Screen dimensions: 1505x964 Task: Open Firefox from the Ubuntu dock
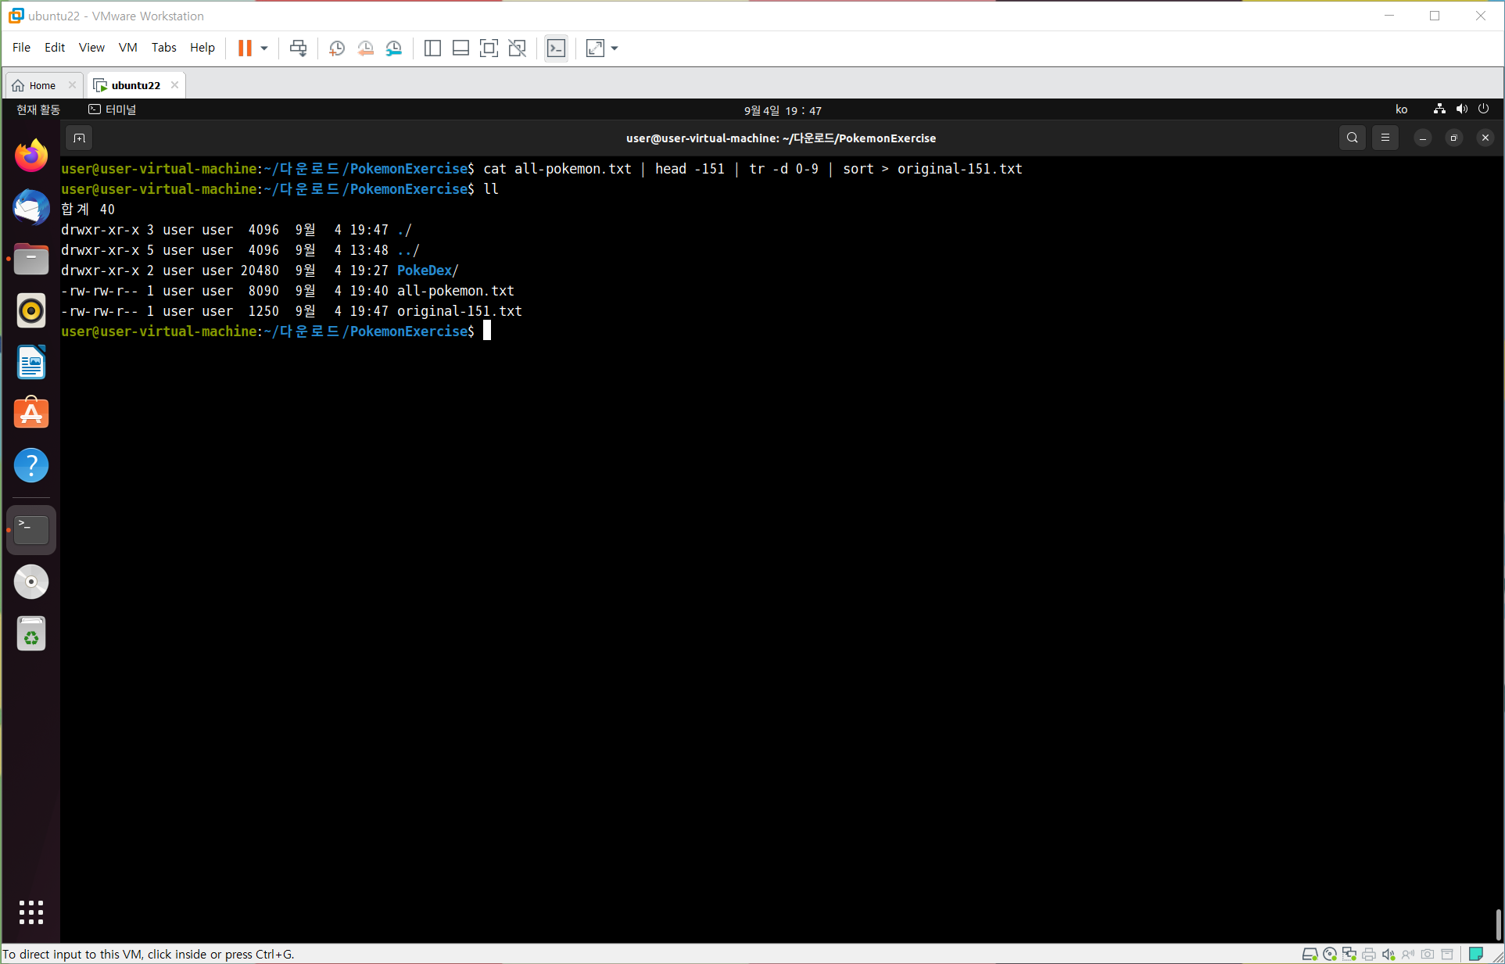click(31, 156)
